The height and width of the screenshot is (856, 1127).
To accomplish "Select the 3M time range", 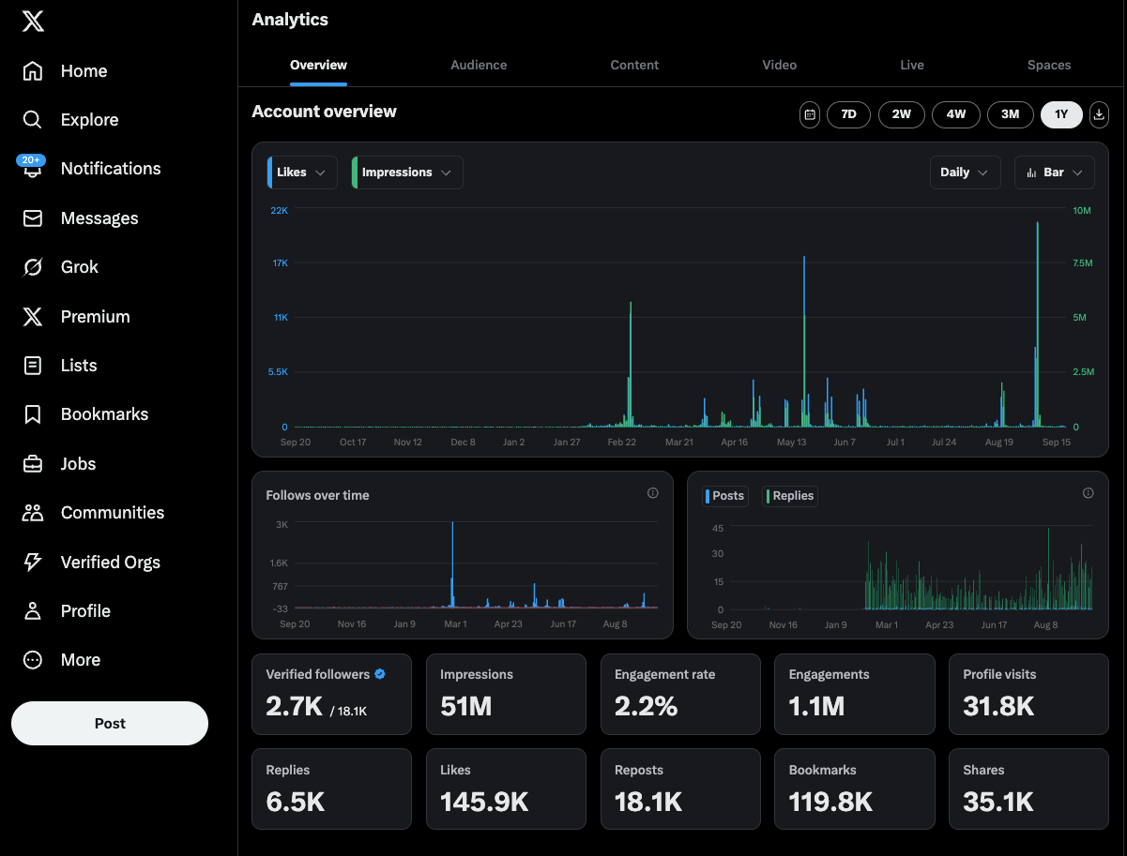I will [1010, 114].
